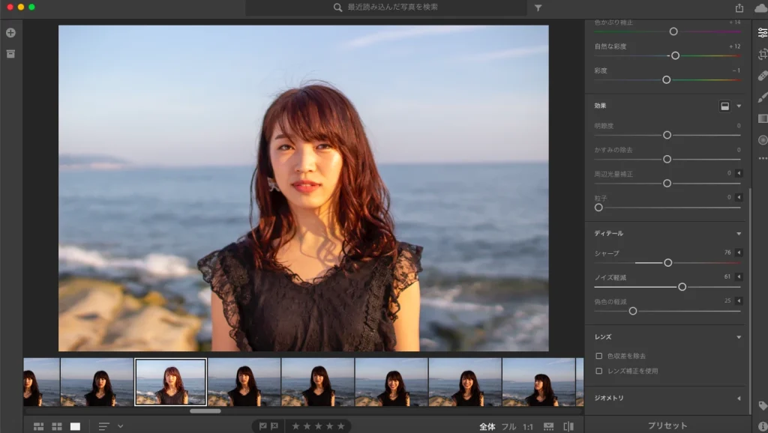The height and width of the screenshot is (433, 768).
Task: Click the share export icon
Action: (739, 7)
